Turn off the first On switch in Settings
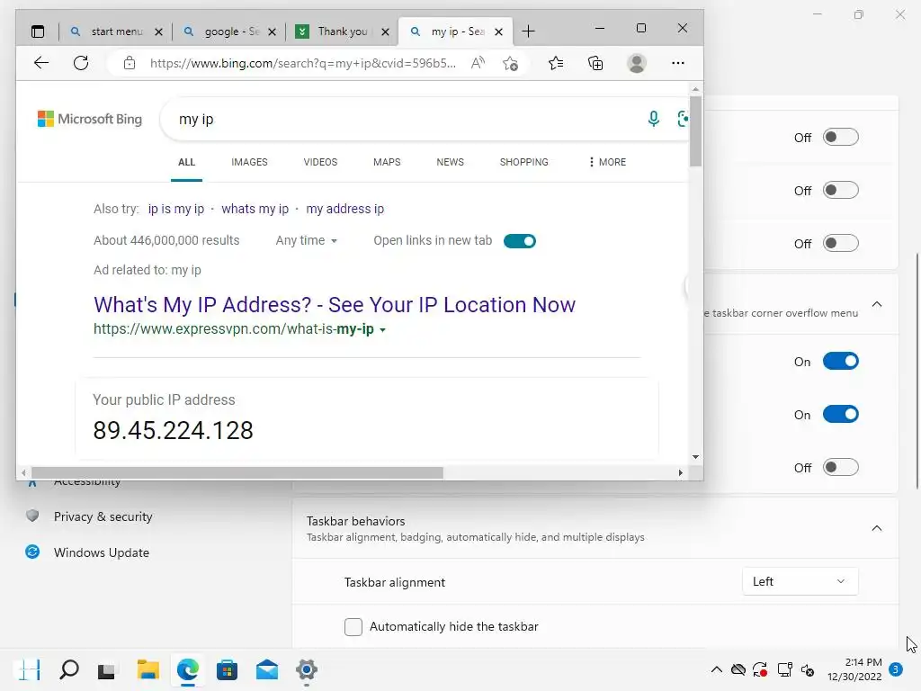The image size is (921, 691). coord(841,361)
